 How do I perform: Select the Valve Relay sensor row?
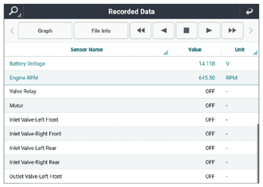131,91
